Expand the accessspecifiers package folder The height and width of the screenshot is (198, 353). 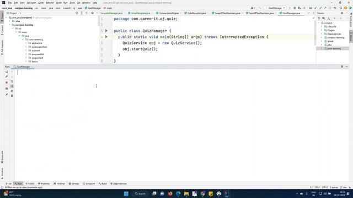[x=26, y=47]
